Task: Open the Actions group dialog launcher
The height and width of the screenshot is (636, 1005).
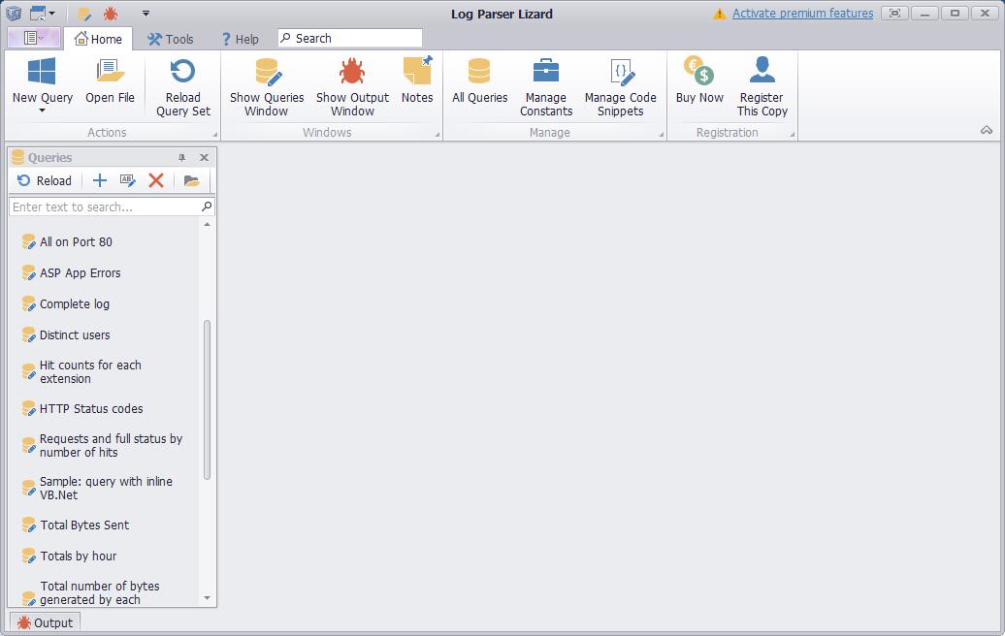Action: (214, 135)
